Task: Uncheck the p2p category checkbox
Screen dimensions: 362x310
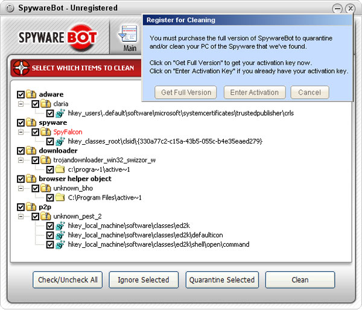Action: [21, 207]
